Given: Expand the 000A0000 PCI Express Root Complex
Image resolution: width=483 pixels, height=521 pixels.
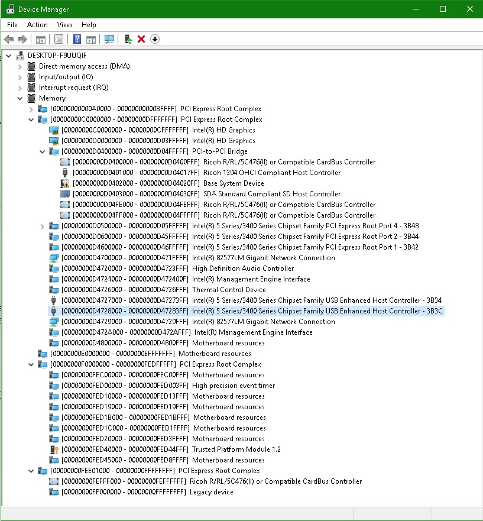Looking at the screenshot, I should [31, 109].
